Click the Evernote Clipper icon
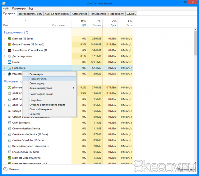Screen dimensions: 199x176 [x=9, y=158]
